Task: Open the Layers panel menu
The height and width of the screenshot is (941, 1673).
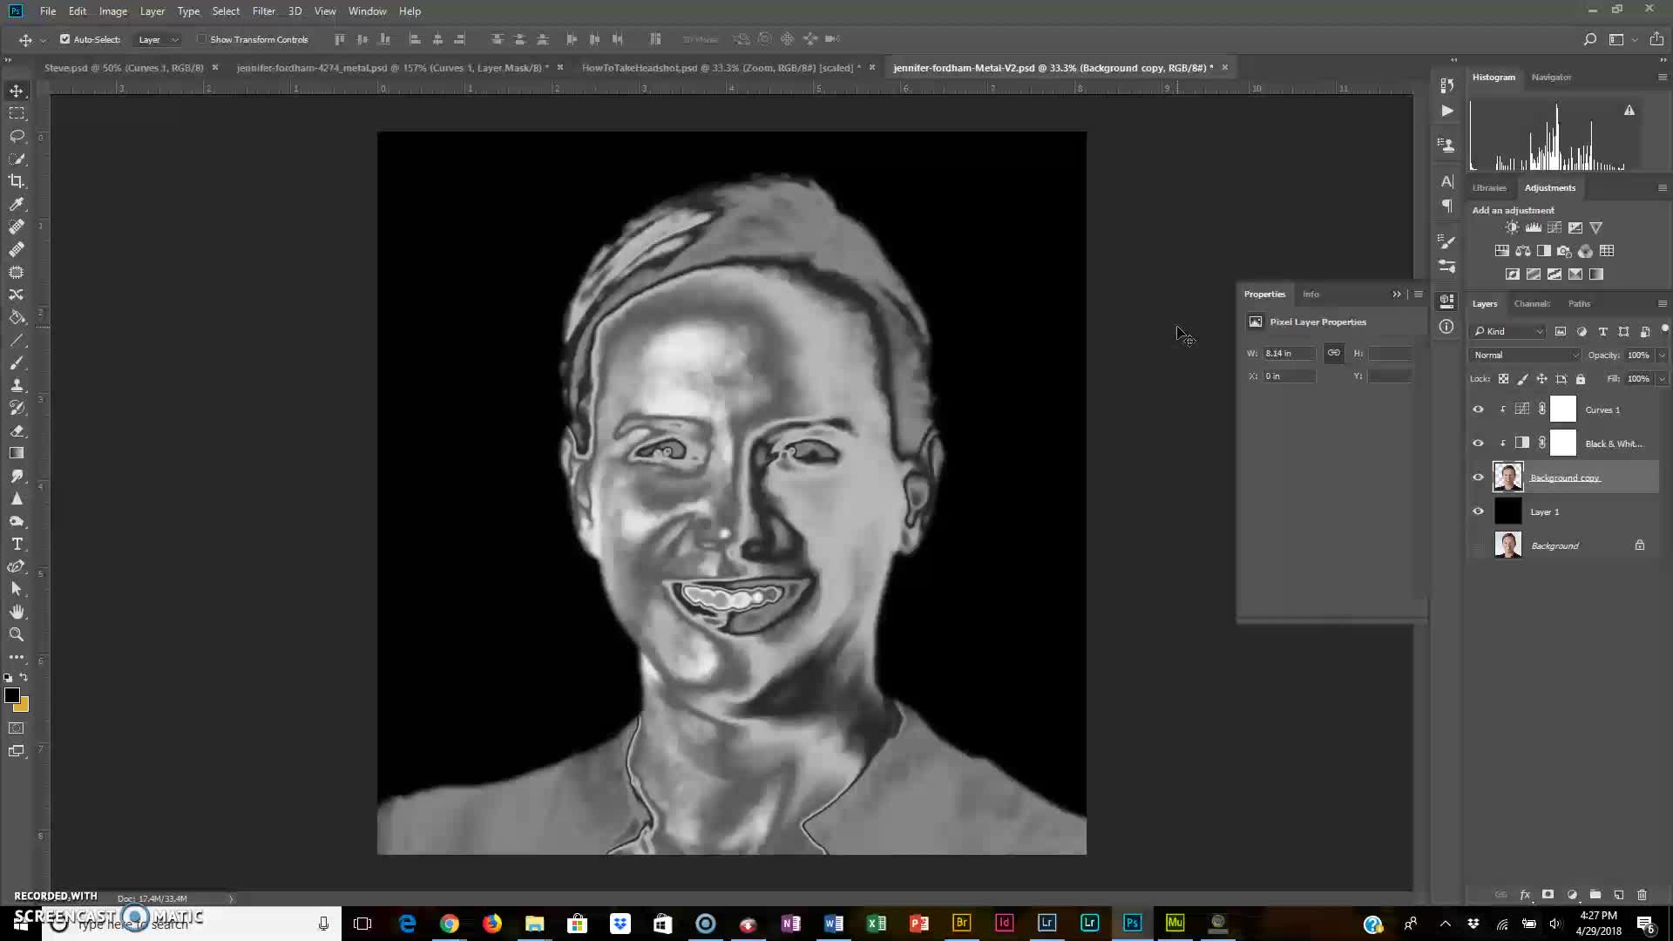Action: [x=1662, y=303]
